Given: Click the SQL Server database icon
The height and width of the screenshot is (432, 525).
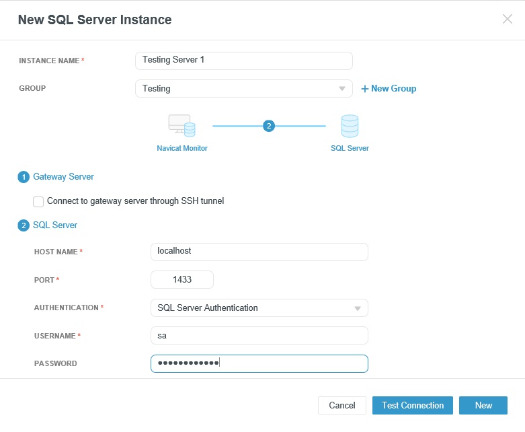Looking at the screenshot, I should pyautogui.click(x=350, y=126).
